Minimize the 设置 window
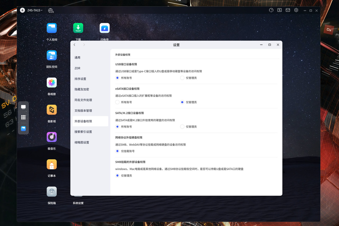The height and width of the screenshot is (226, 339). point(261,45)
